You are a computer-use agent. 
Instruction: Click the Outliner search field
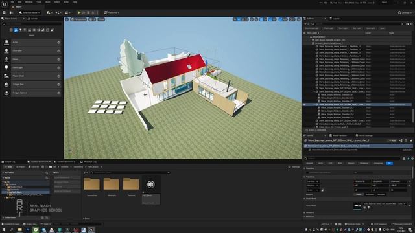click(x=357, y=24)
